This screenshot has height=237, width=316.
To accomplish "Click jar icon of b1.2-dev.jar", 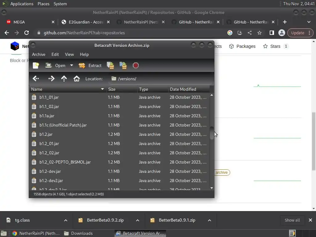I will (x=34, y=171).
